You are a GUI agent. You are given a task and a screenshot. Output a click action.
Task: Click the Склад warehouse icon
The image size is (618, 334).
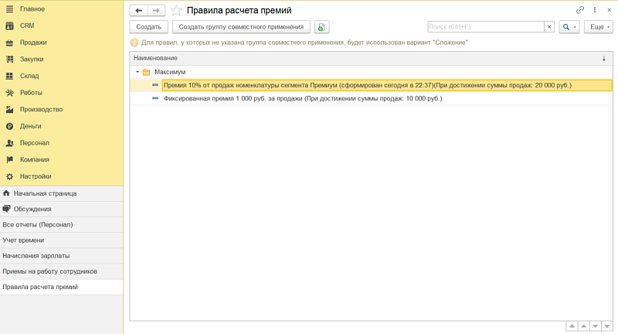tap(9, 76)
